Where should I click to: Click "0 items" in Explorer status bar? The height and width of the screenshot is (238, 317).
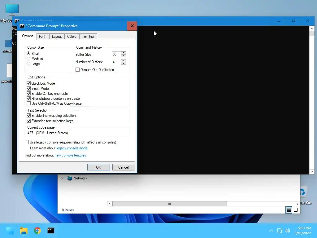click(x=68, y=210)
